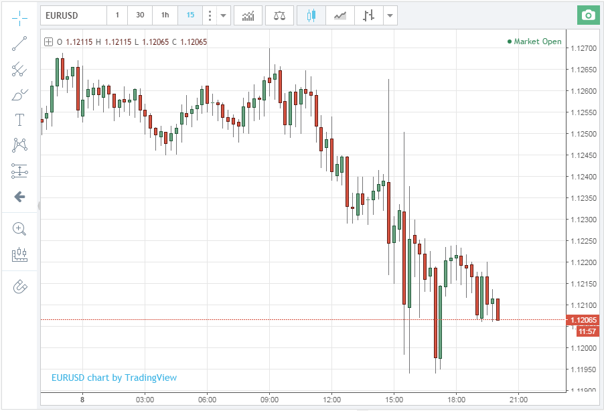Select the trend line drawing tool
The height and width of the screenshot is (411, 604).
19,44
